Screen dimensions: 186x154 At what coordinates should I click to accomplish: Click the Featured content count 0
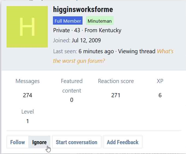(72, 100)
